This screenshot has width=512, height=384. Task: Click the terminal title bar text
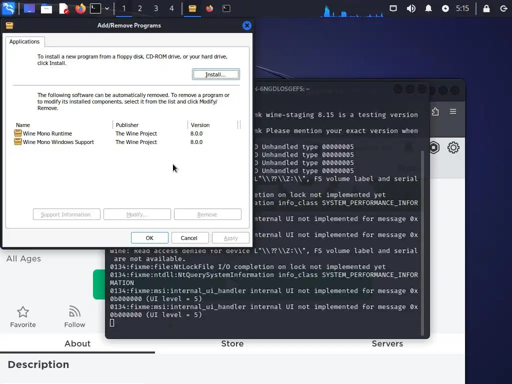[x=281, y=89]
